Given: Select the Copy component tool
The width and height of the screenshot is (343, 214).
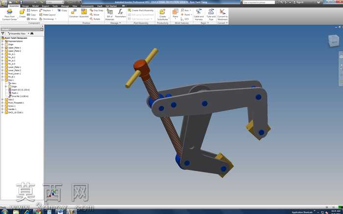Looking at the screenshot, I should (x=31, y=15).
